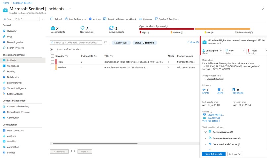Image resolution: width=267 pixels, height=158 pixels.
Task: Open the Severity : All filter
Action: point(121,43)
